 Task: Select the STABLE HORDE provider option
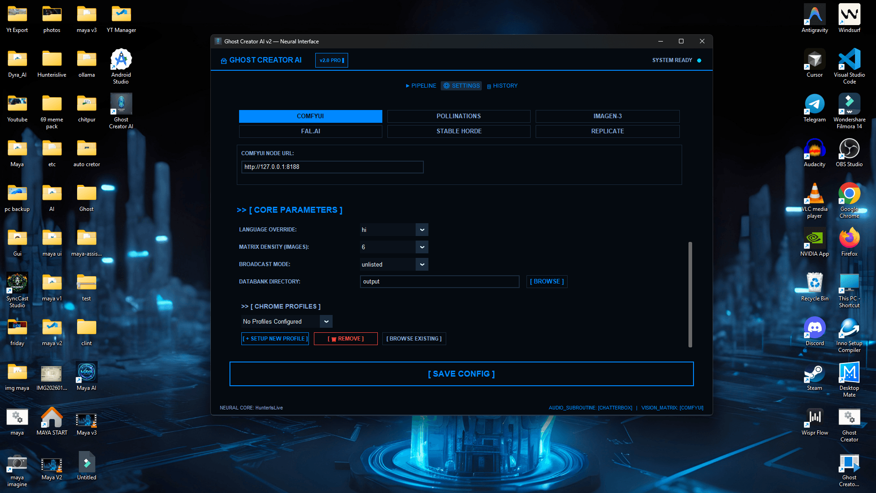459,131
